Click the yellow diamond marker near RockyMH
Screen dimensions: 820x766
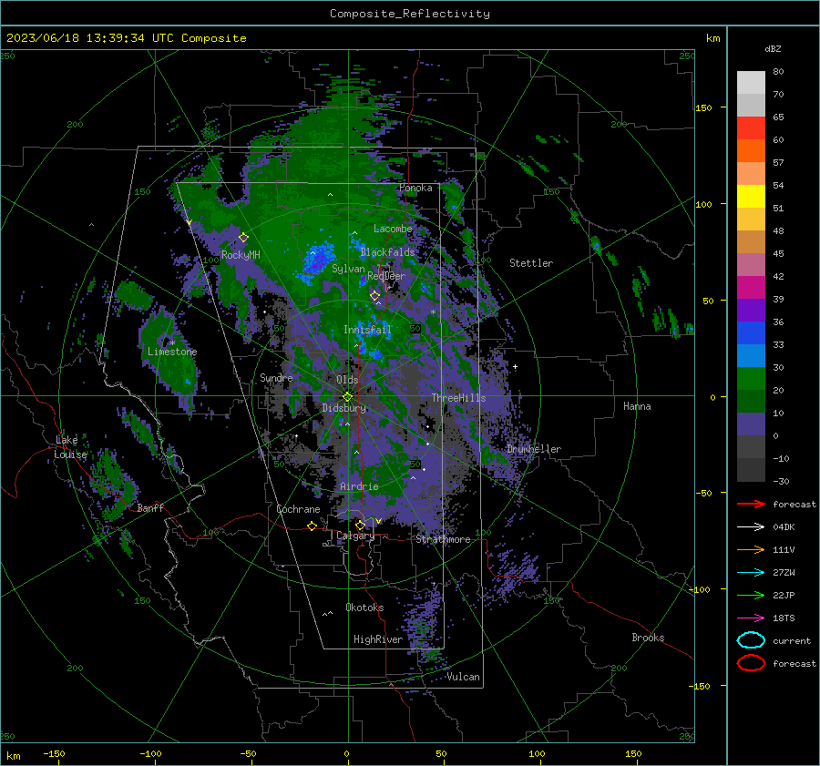coord(243,238)
